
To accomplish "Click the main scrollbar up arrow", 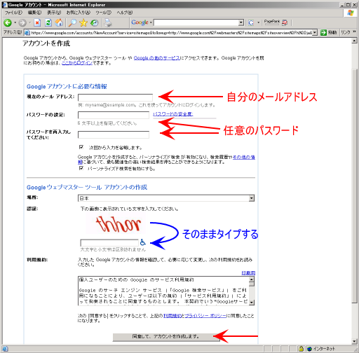I will click(x=354, y=41).
